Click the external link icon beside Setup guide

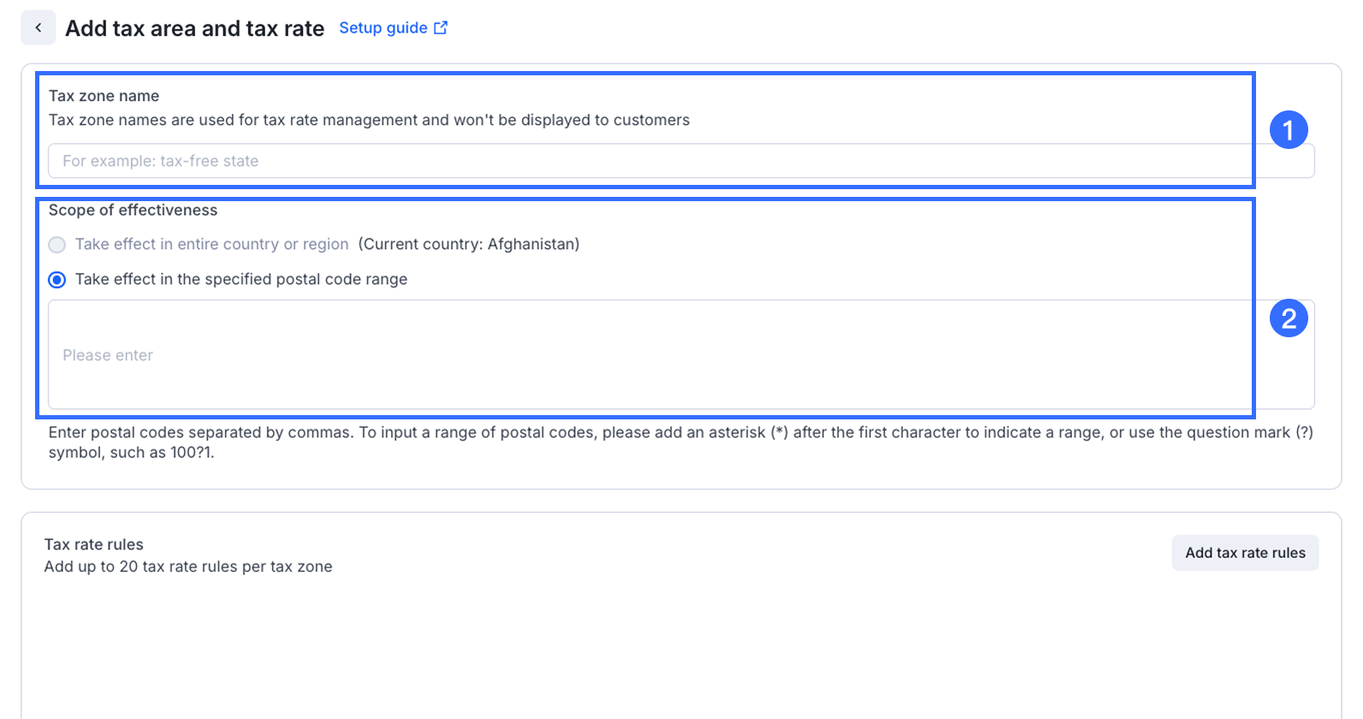tap(441, 28)
